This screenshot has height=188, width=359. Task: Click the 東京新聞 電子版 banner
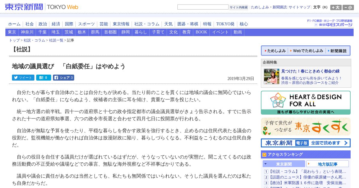(x=305, y=143)
